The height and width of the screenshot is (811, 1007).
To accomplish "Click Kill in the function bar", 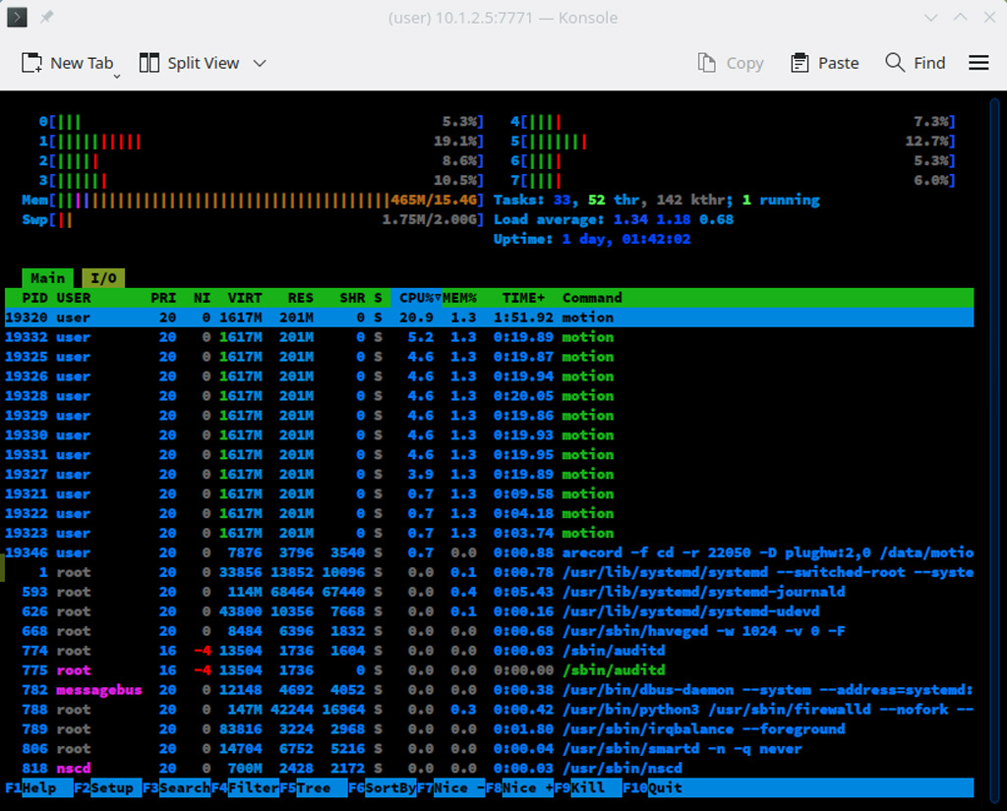I will (596, 787).
